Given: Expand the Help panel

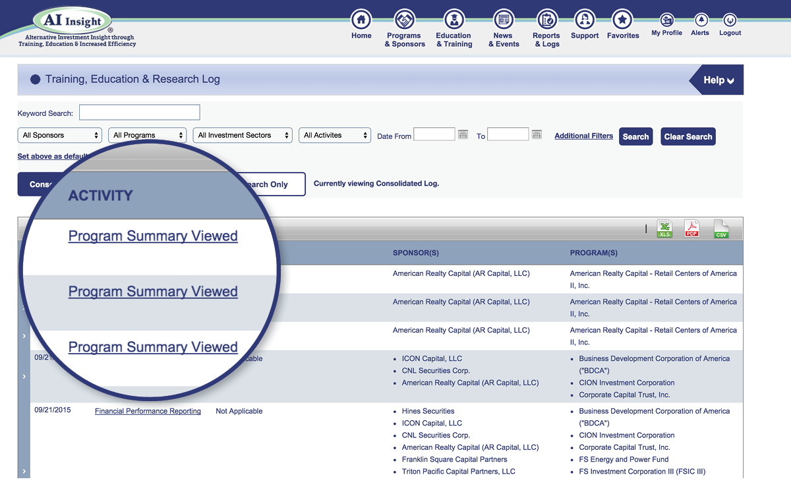Looking at the screenshot, I should coord(717,80).
